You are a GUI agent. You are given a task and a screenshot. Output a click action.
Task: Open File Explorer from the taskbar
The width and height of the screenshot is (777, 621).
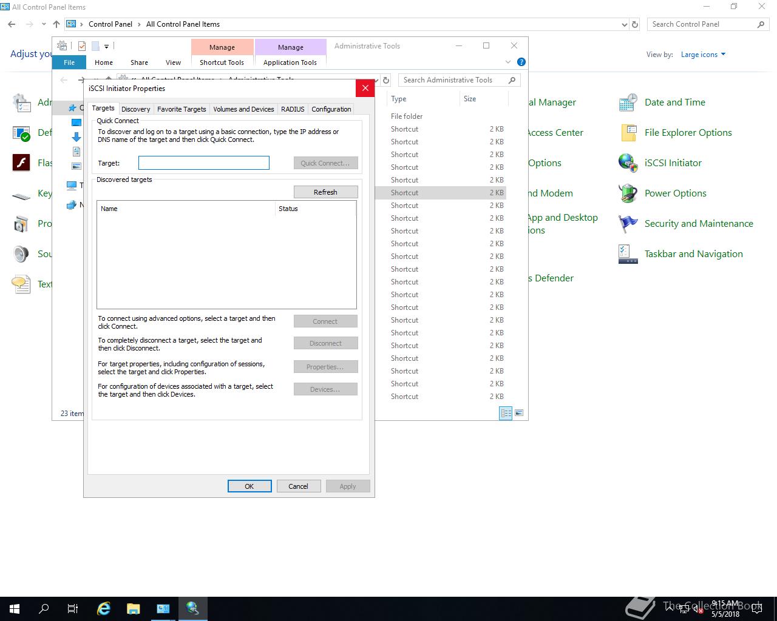(x=133, y=608)
